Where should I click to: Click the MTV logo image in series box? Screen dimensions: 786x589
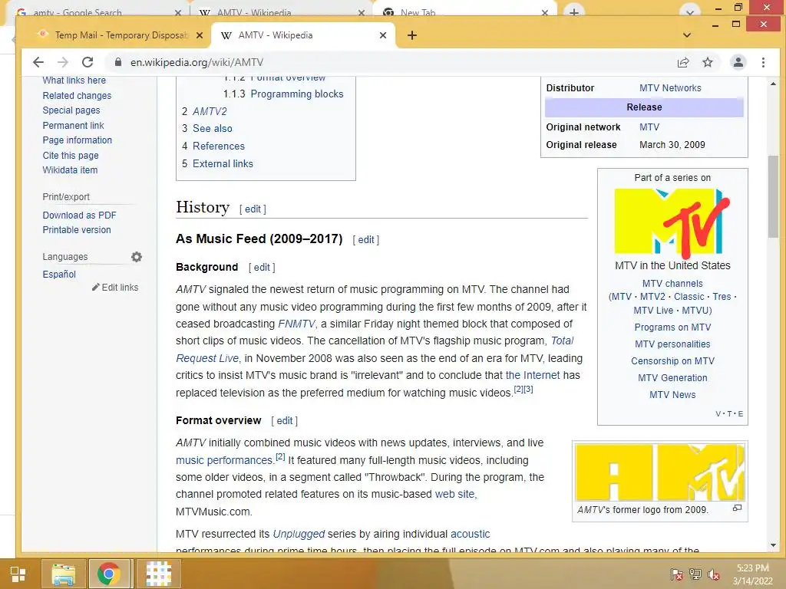[x=672, y=222]
